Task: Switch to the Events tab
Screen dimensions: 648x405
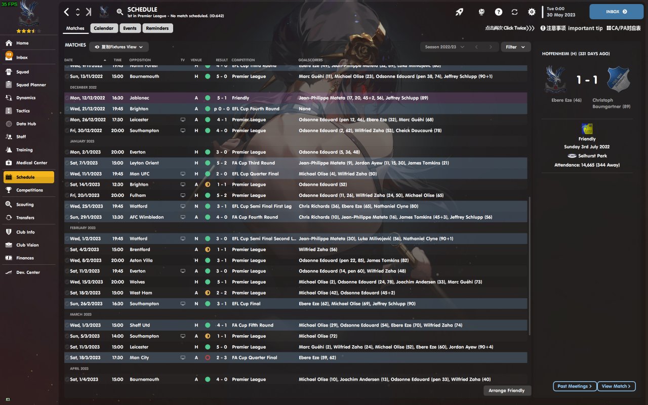Action: [x=130, y=28]
